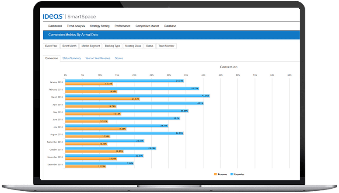This screenshot has width=339, height=193.
Task: Click the Status filter button
Action: point(150,46)
